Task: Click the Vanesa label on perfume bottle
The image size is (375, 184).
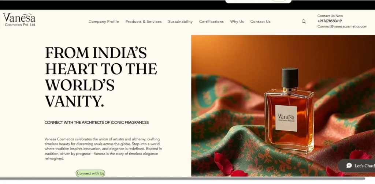Action: 286,118
